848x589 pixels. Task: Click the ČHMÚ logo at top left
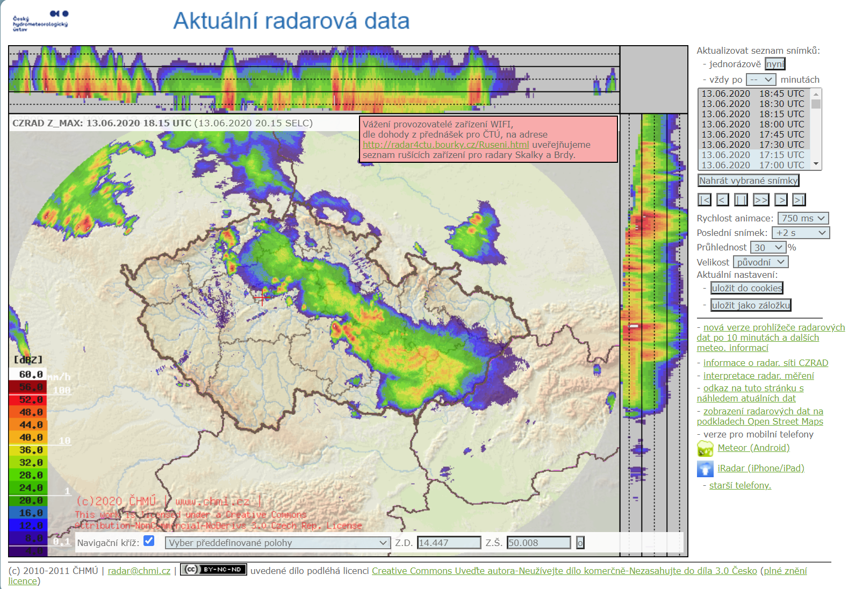[x=40, y=20]
